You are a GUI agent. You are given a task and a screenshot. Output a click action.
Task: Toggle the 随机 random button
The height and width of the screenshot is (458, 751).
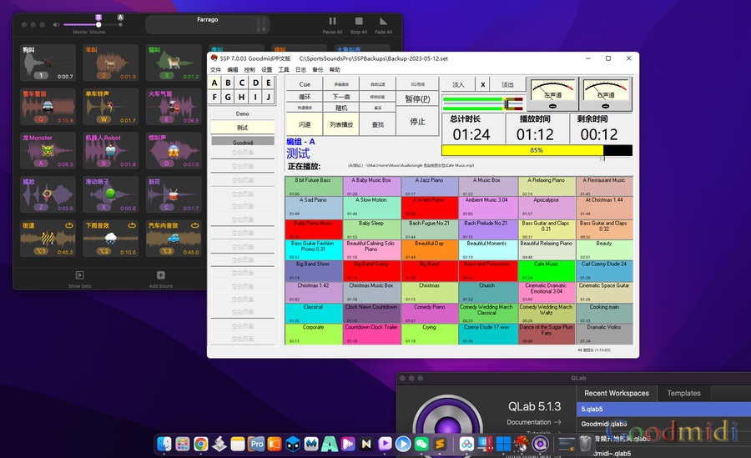(341, 108)
